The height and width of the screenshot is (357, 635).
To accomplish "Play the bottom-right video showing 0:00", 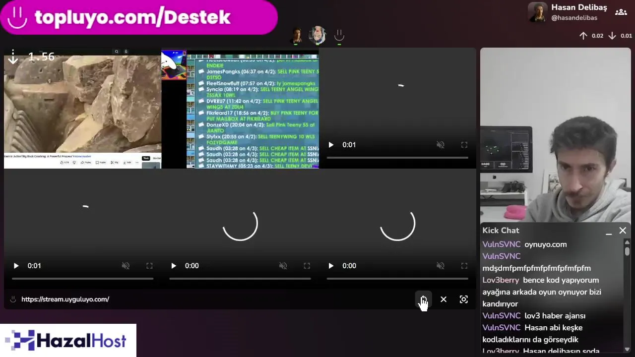I will click(x=331, y=266).
